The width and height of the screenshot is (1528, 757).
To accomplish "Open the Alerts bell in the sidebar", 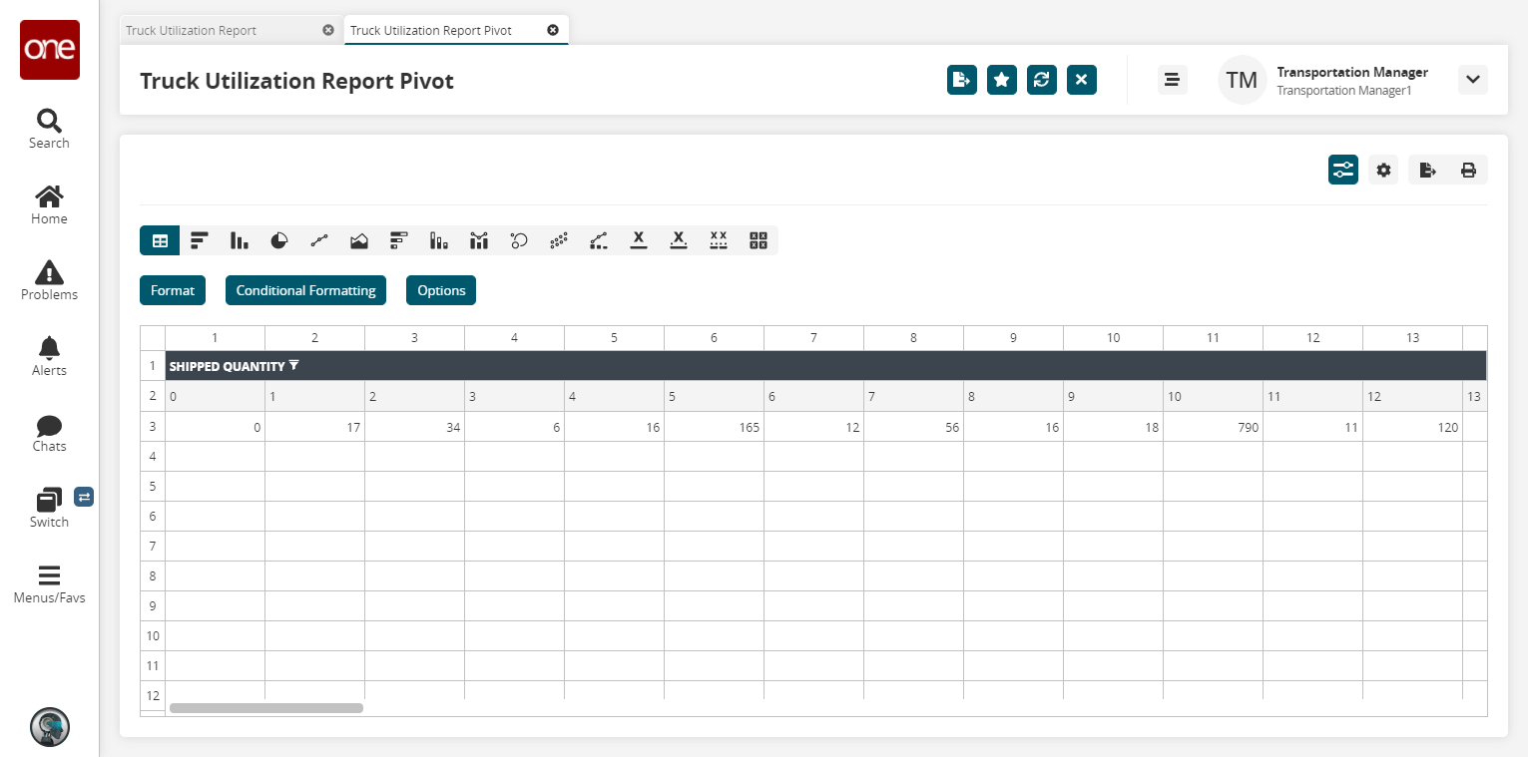I will pos(49,356).
